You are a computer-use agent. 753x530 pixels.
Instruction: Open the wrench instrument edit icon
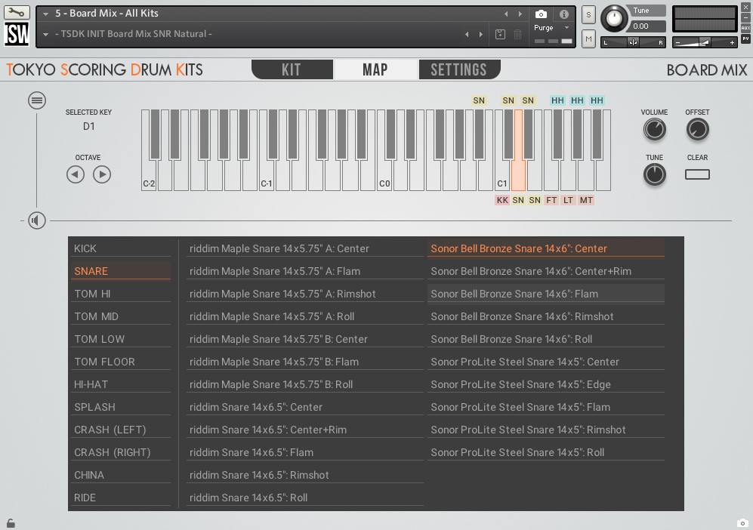pyautogui.click(x=17, y=12)
